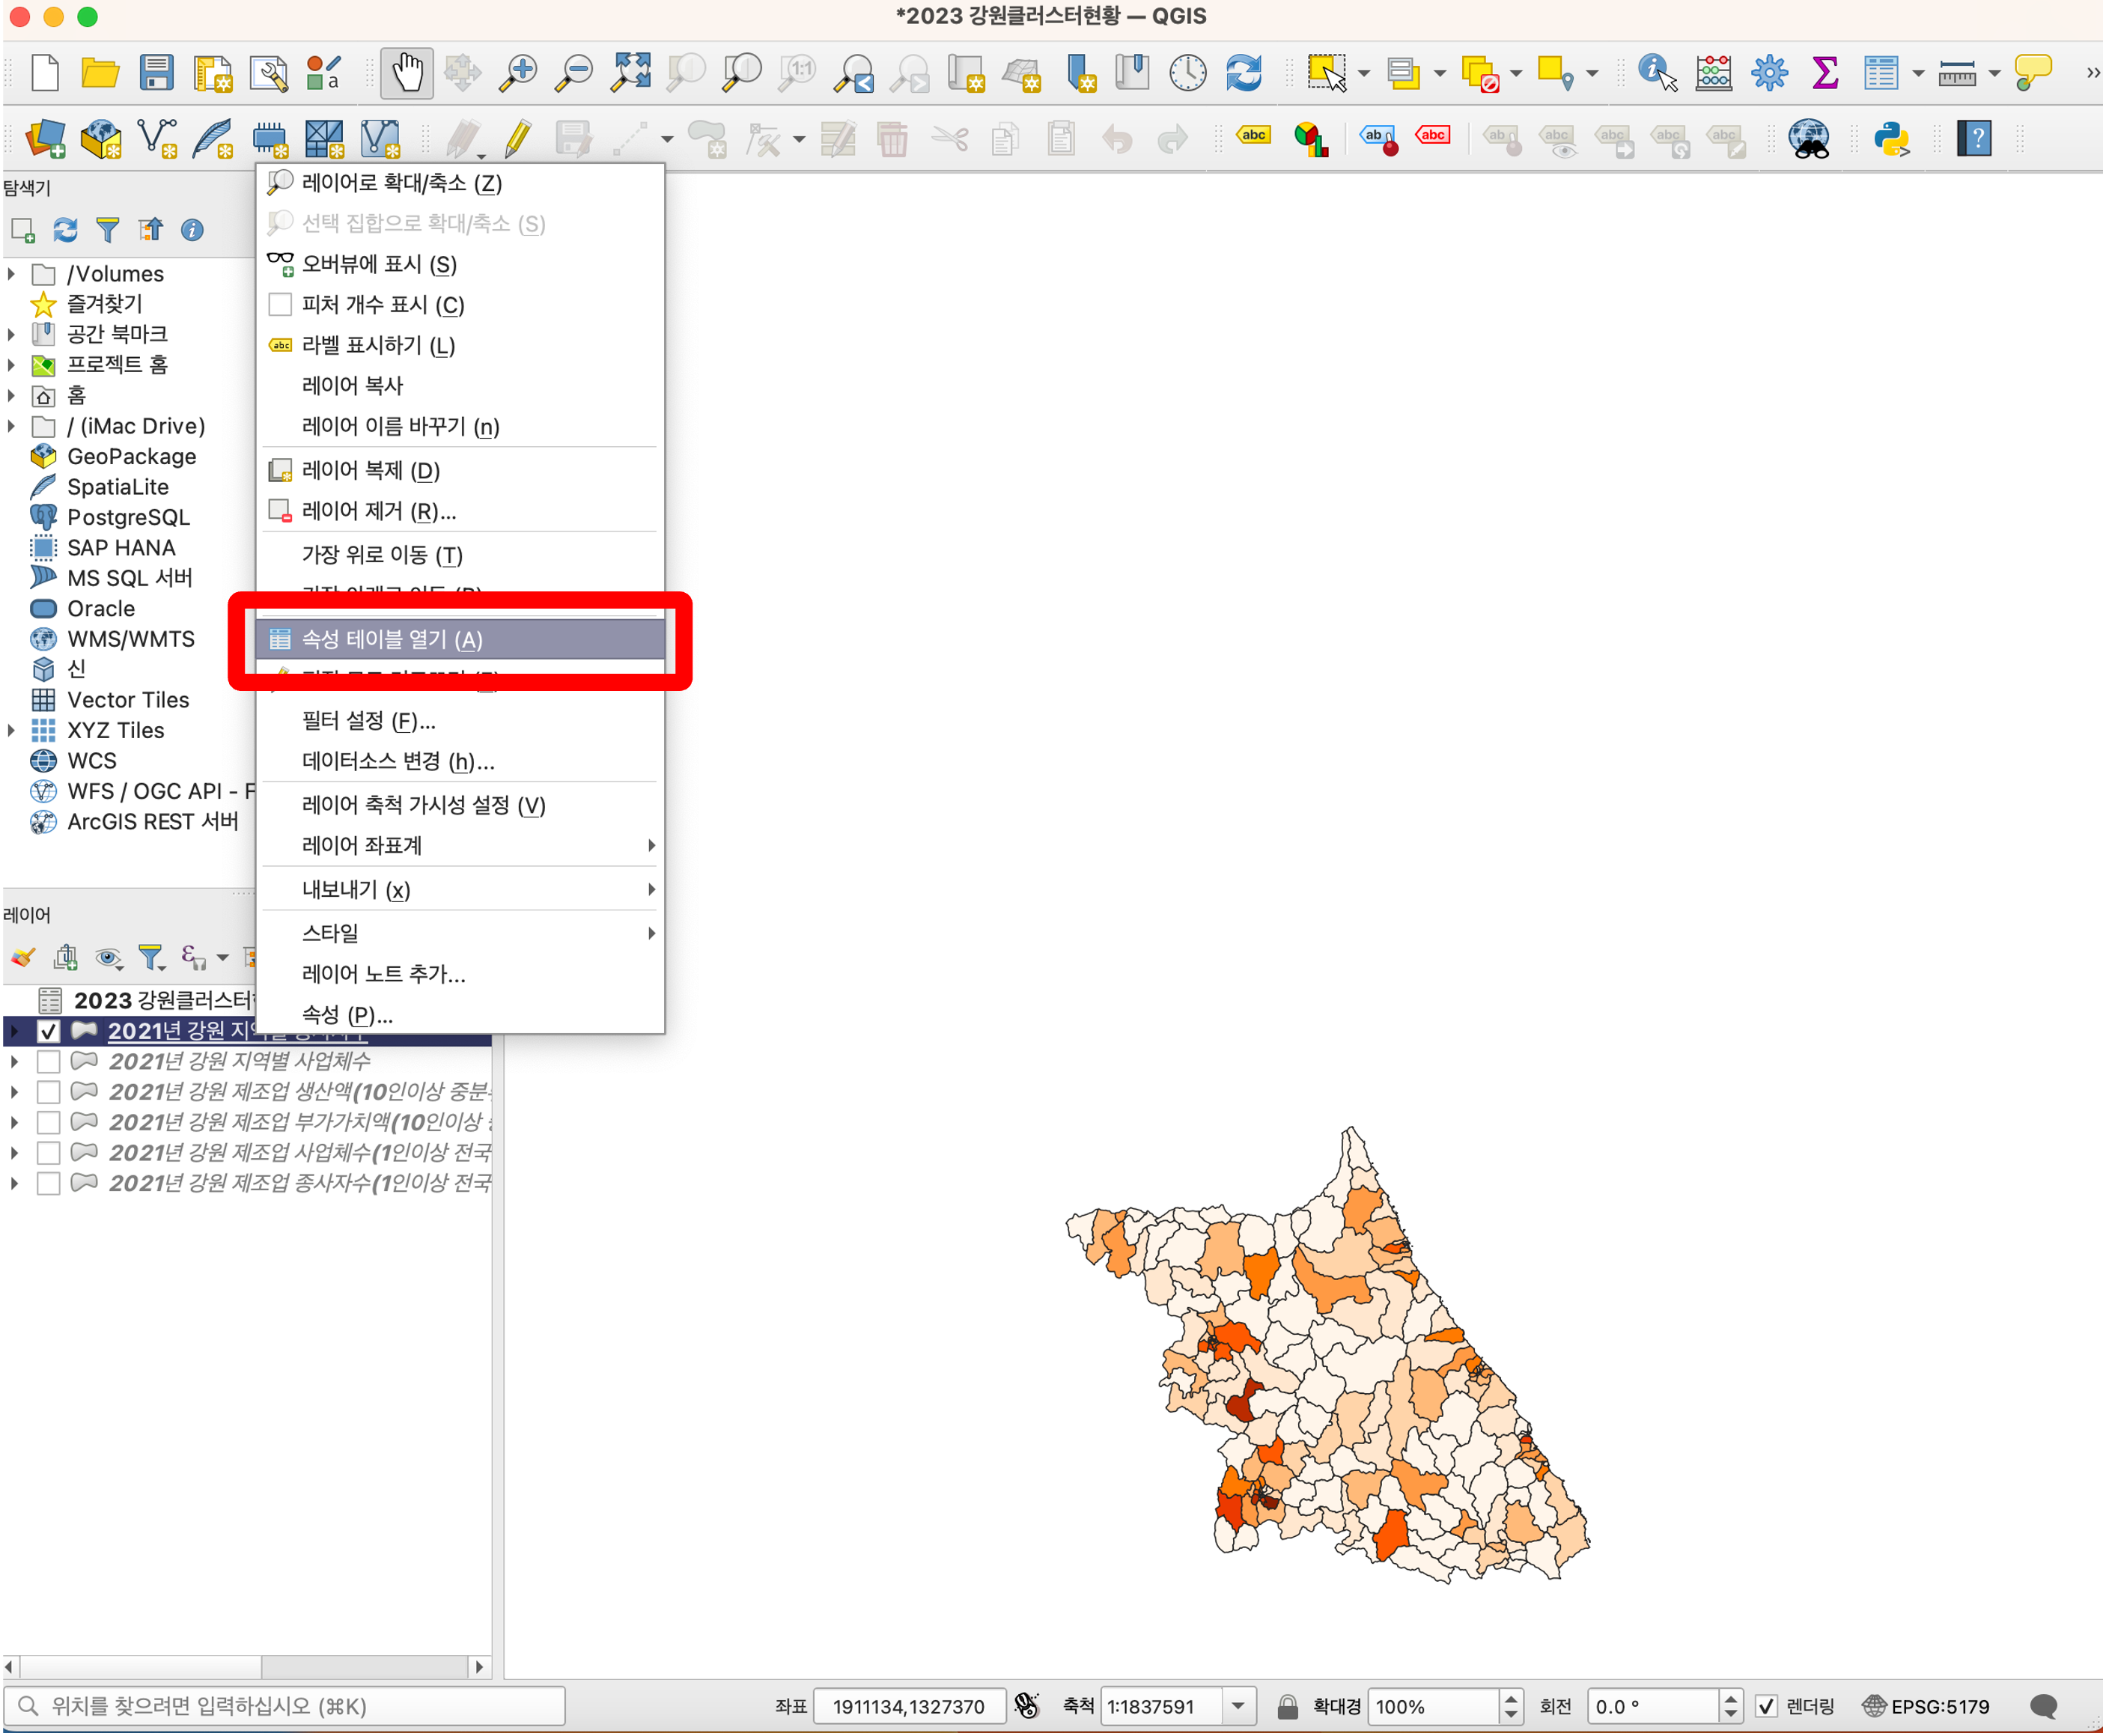The width and height of the screenshot is (2103, 1736).
Task: Click the Refresh map icon
Action: pos(1243,73)
